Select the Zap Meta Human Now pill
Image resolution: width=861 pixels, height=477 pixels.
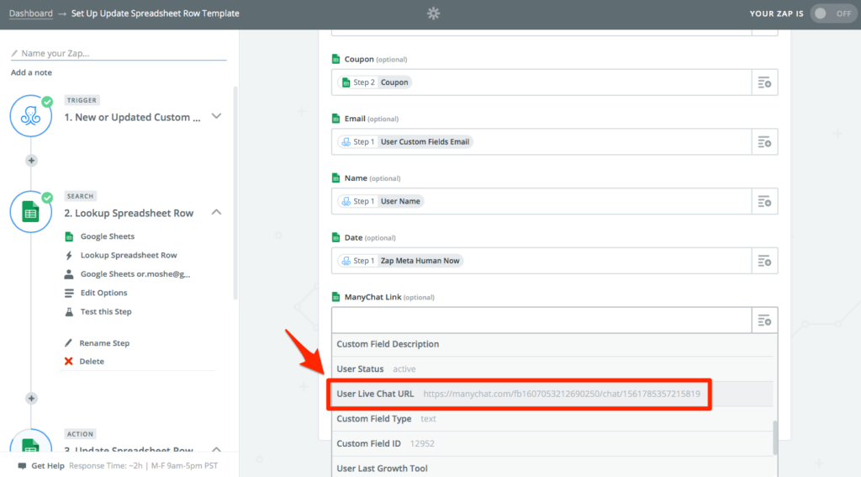400,261
